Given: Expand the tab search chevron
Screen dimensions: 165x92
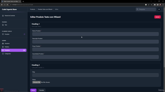Looking at the screenshot, I should pyautogui.click(x=151, y=1).
